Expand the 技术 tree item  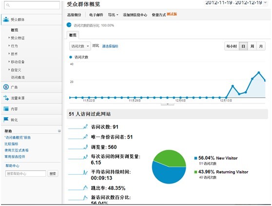click(x=9, y=54)
